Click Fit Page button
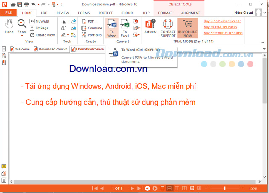269x193 pixels. 39,28
